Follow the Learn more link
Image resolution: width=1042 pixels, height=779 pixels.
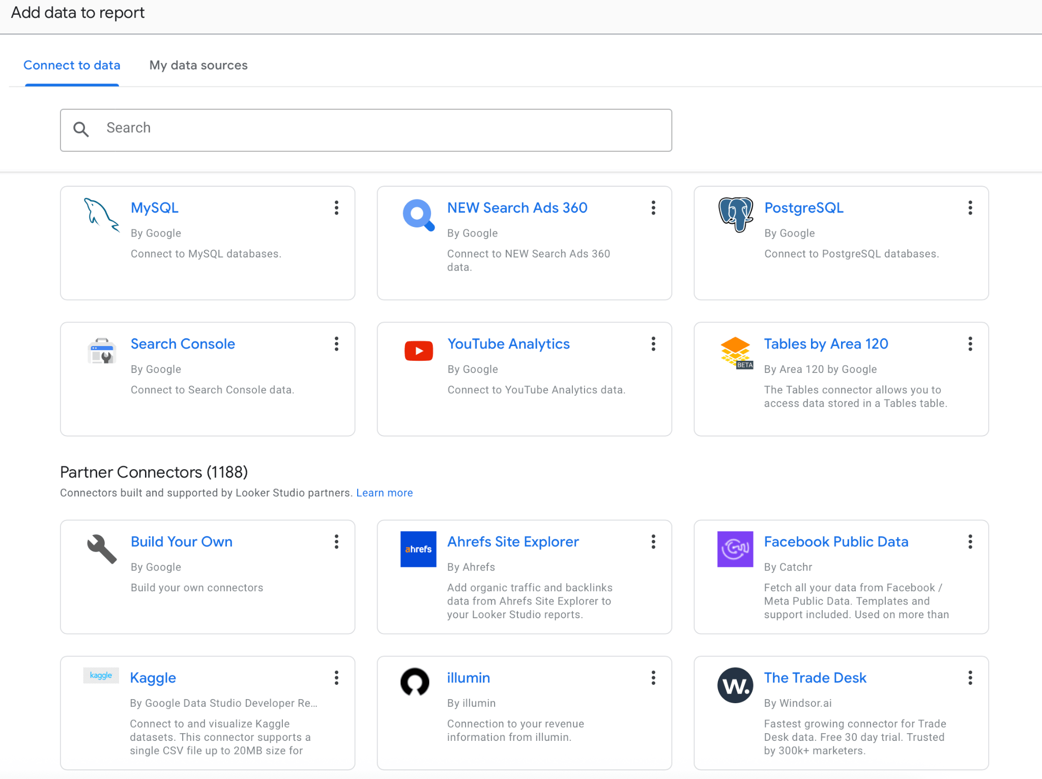coord(384,493)
